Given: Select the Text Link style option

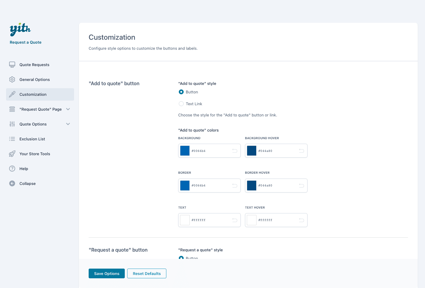Looking at the screenshot, I should pos(181,104).
